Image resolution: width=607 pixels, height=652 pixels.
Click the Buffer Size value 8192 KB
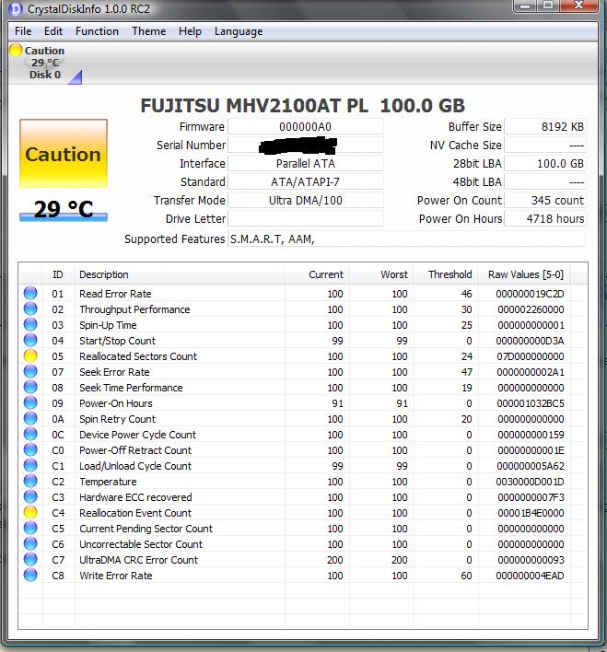[545, 126]
